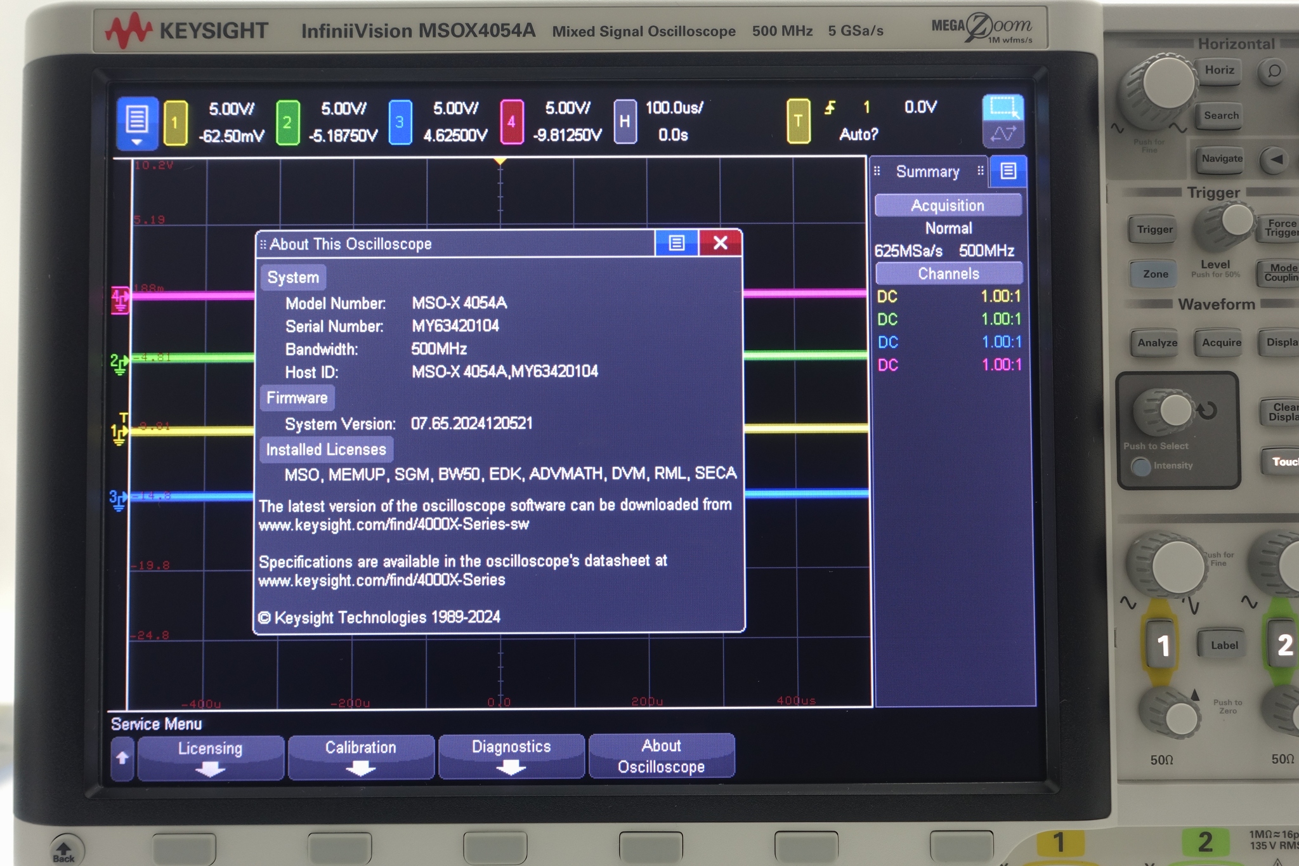Screen dimensions: 1299x866
Task: Click the channel 3 ground marker
Action: (118, 500)
